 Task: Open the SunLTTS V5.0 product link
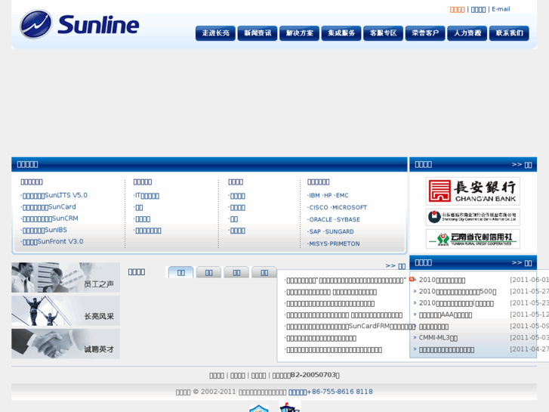click(x=55, y=195)
